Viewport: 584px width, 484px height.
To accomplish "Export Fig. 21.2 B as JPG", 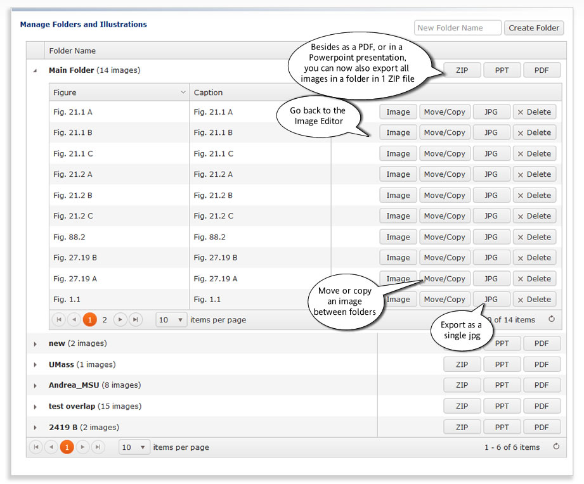I will click(491, 195).
